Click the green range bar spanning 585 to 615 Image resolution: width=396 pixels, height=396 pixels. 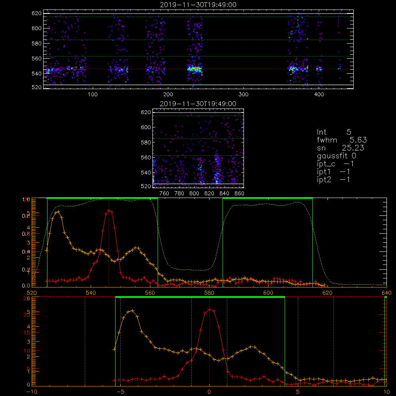268,198
